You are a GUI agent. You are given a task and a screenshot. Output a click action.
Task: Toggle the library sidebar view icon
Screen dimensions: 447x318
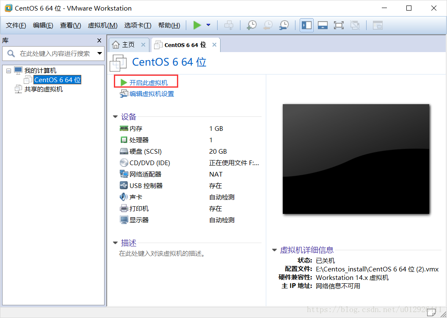pyautogui.click(x=307, y=25)
